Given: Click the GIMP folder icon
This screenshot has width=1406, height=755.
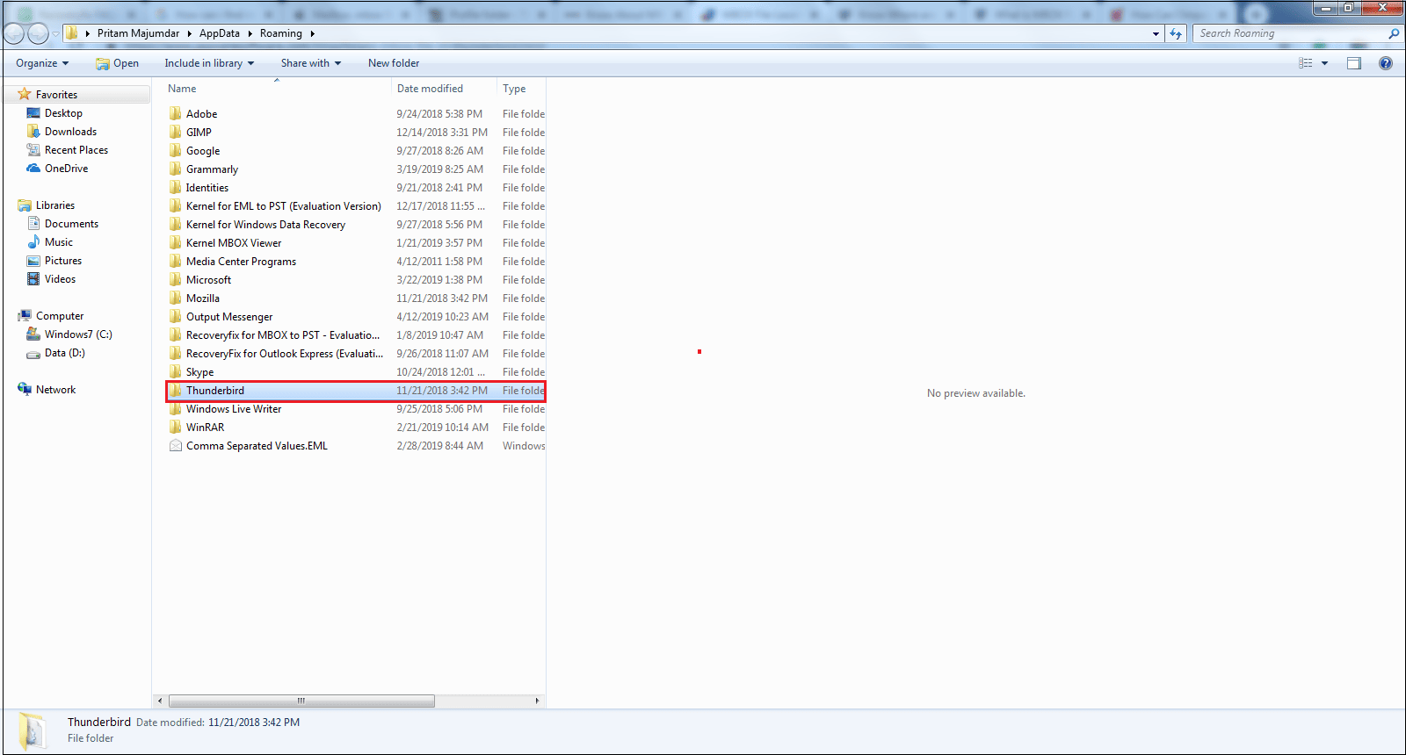Looking at the screenshot, I should pos(176,132).
